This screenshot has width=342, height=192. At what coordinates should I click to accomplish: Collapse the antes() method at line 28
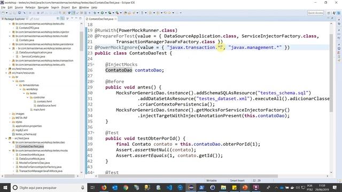pyautogui.click(x=94, y=82)
